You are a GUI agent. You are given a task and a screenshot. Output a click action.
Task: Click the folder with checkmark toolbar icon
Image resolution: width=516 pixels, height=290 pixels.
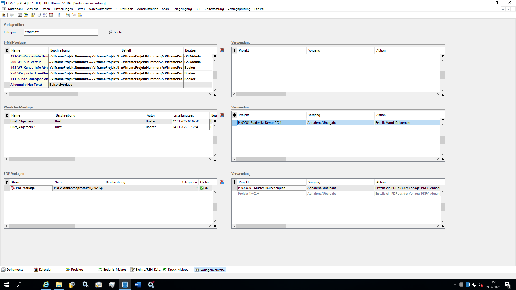point(33,15)
